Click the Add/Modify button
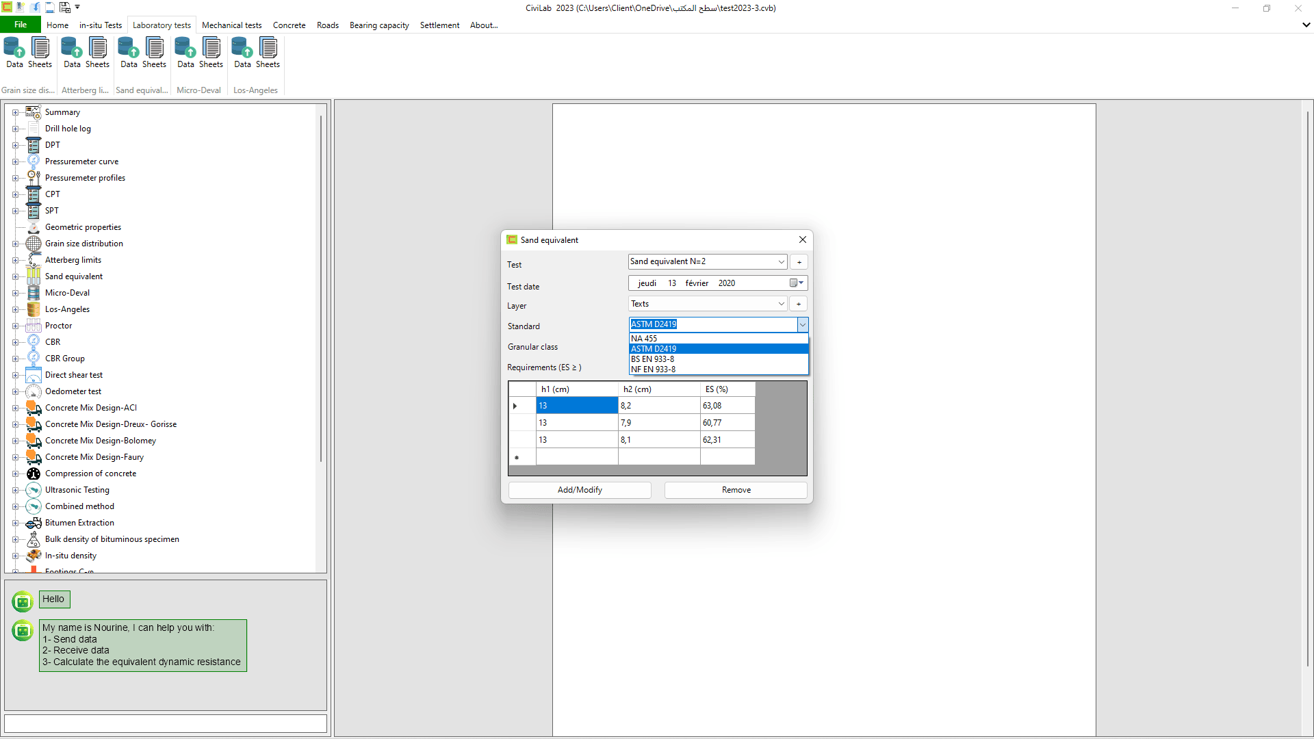 (x=579, y=490)
